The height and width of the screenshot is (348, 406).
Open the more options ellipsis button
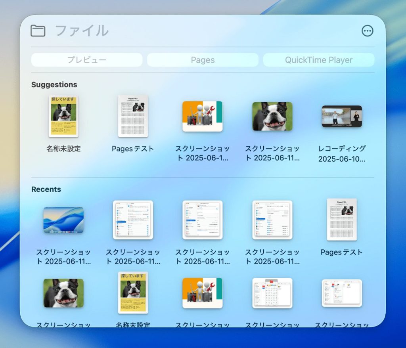(x=367, y=31)
